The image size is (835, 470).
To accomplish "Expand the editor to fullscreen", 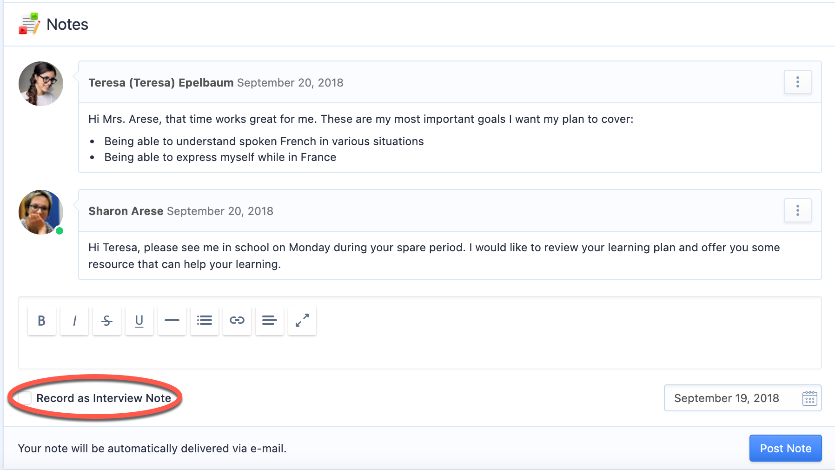I will pos(302,321).
